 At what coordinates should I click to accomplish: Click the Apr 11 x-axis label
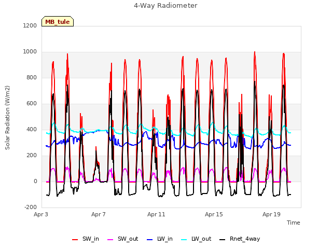156,214
